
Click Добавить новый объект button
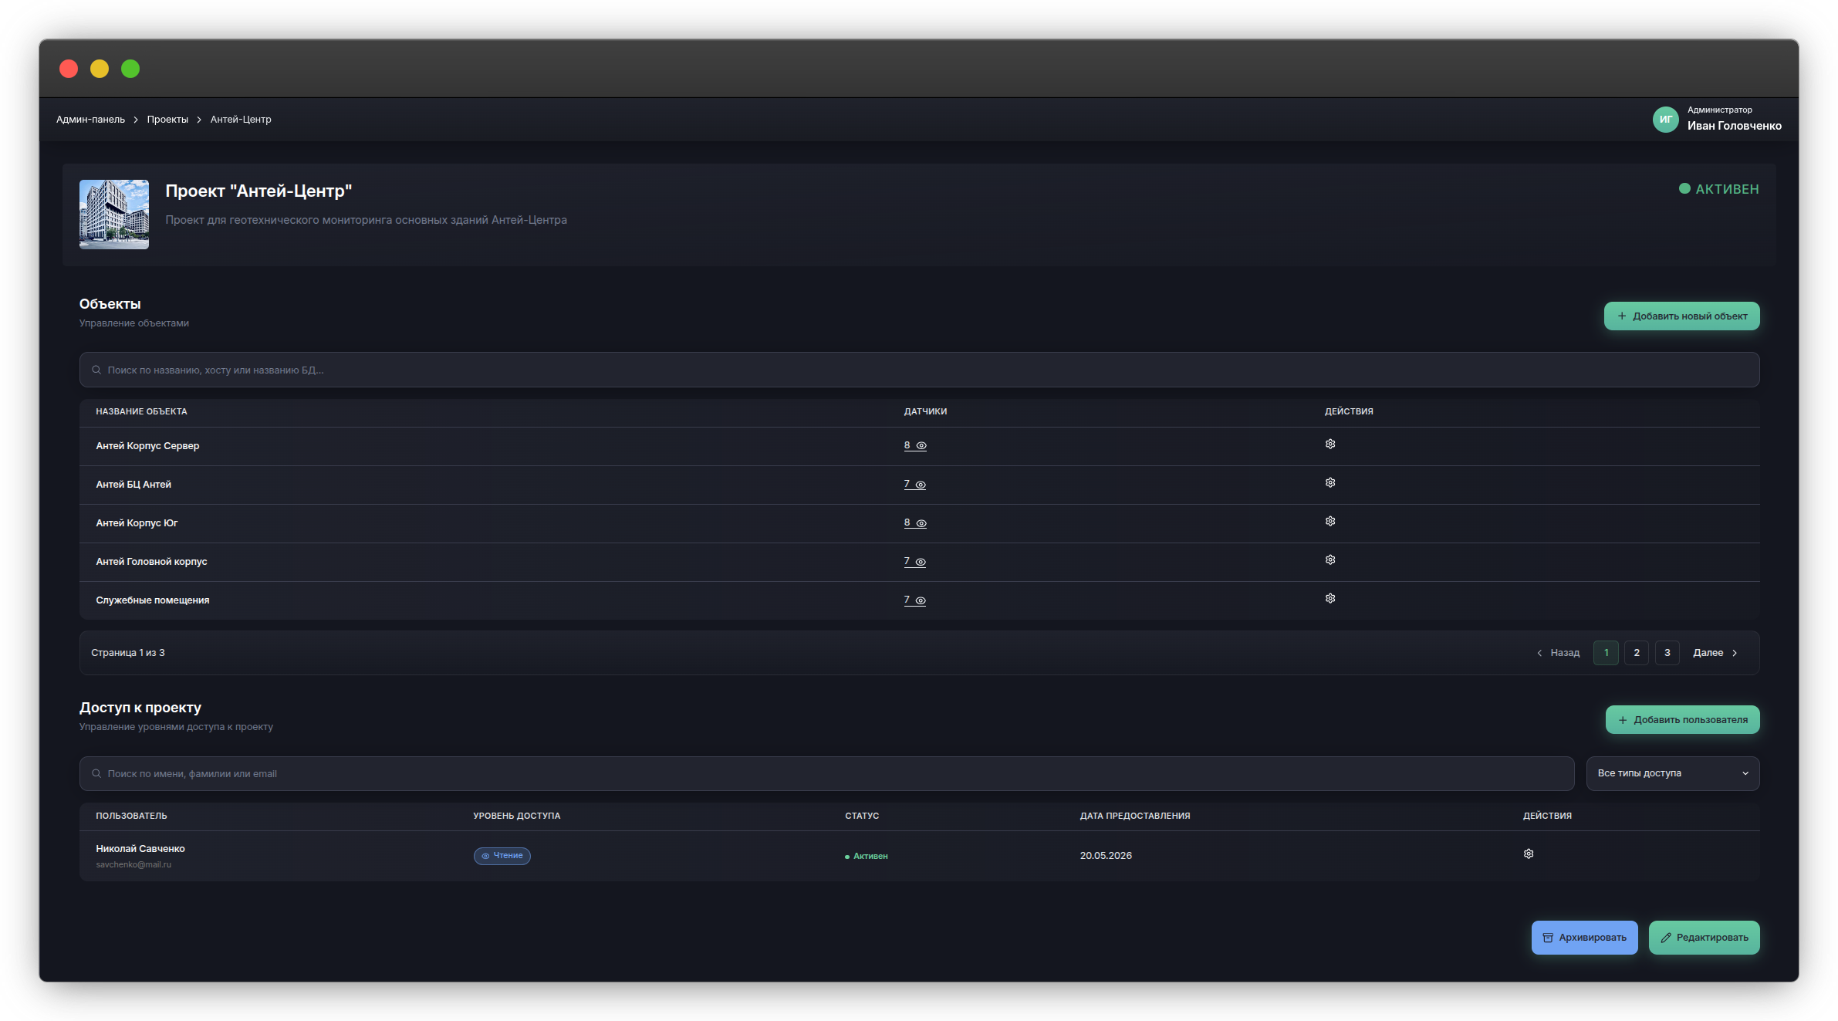[x=1682, y=316]
